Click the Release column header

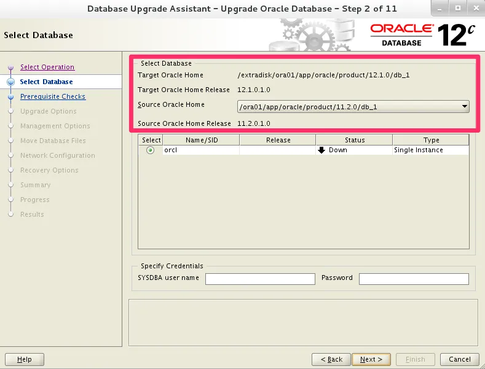coord(278,140)
